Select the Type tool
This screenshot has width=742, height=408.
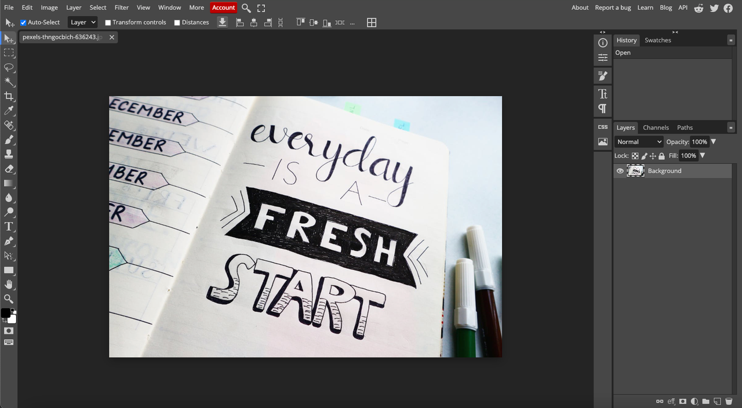(x=9, y=227)
